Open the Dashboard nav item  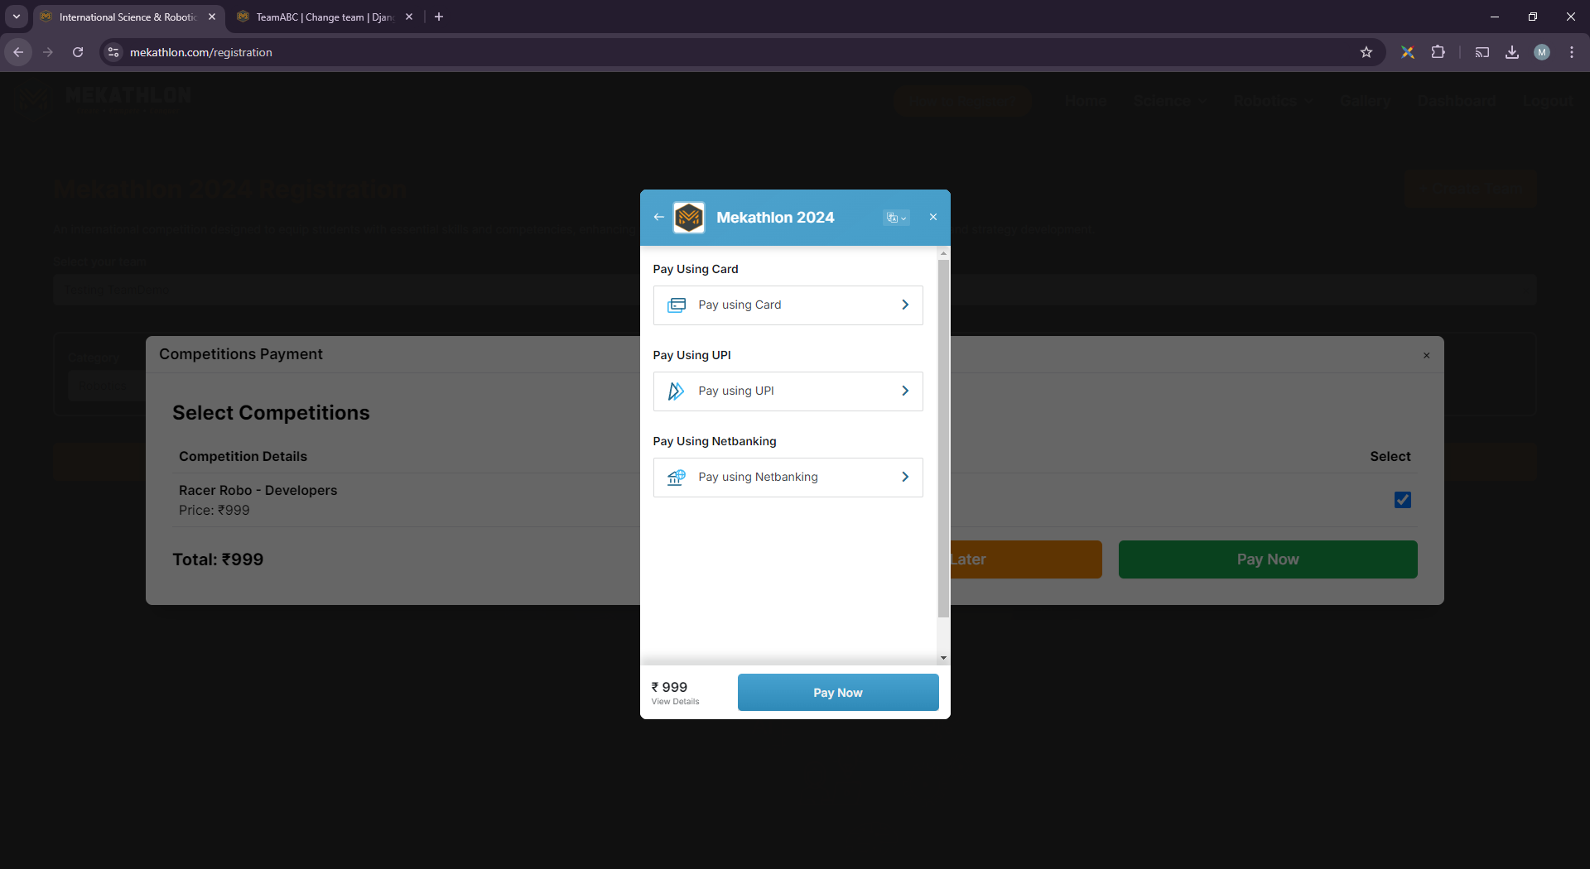click(x=1457, y=101)
